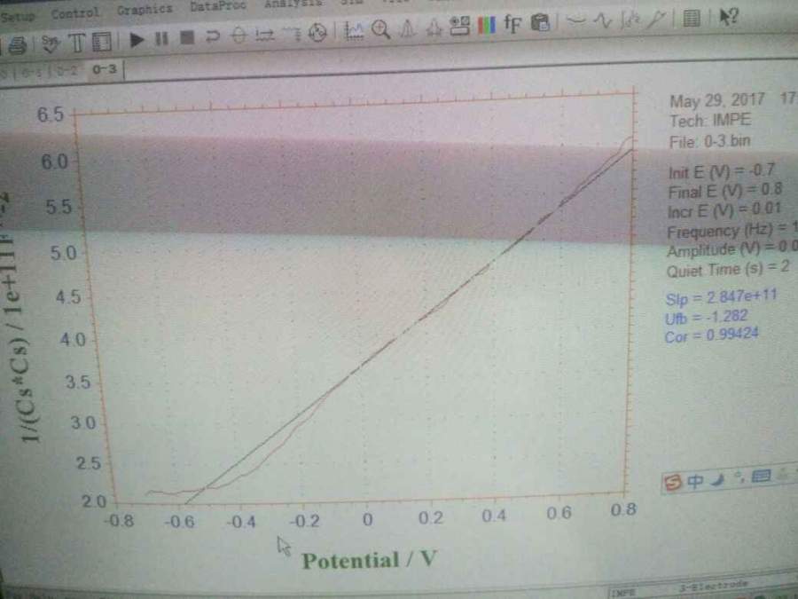Viewport: 798px width, 599px height.
Task: Click the 'Final E (V) = 0.8' parameter
Action: pos(724,191)
